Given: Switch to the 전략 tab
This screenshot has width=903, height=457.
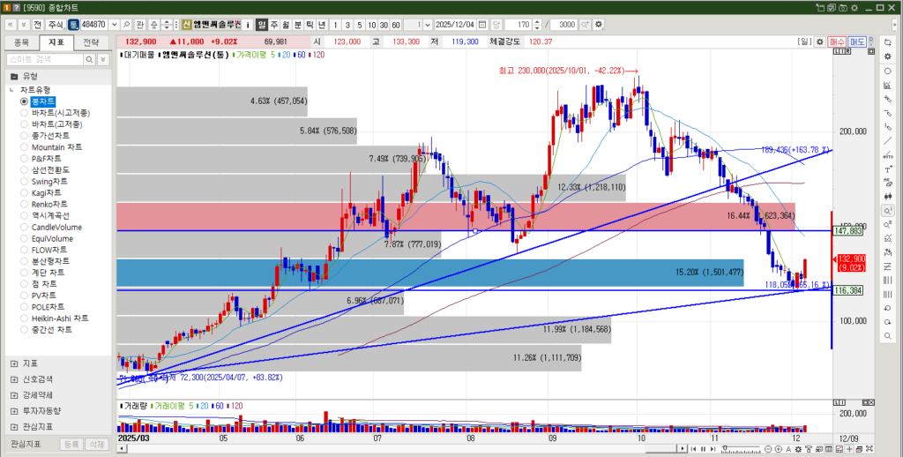Looking at the screenshot, I should (91, 41).
